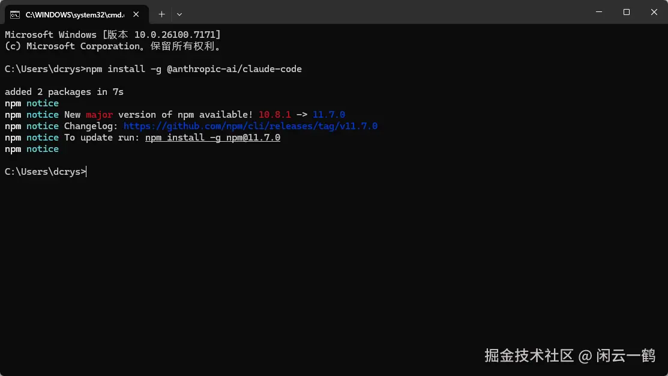668x376 pixels.
Task: Click the "added 2 packages in 7s" line
Action: tap(64, 92)
